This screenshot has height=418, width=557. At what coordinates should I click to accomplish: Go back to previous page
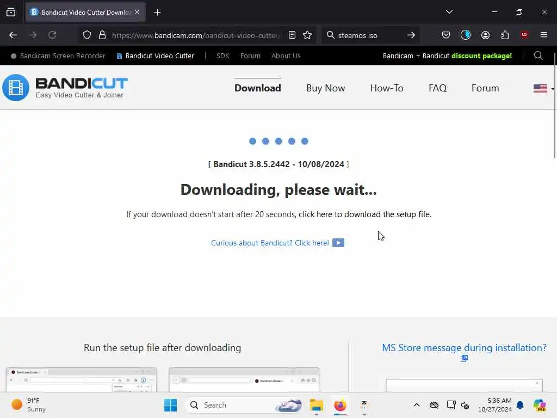pos(13,35)
